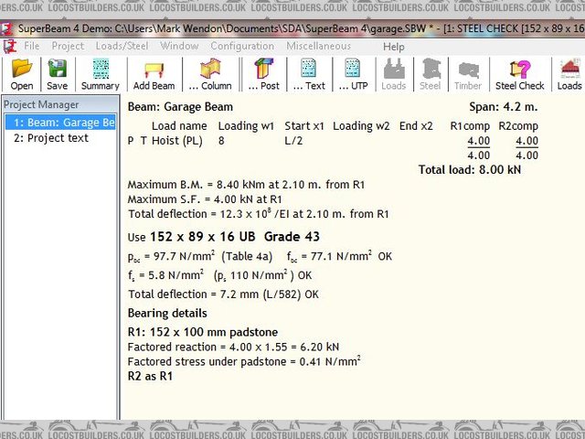
Task: Select Beam: Garage Beam in Project Manager
Action: 63,123
